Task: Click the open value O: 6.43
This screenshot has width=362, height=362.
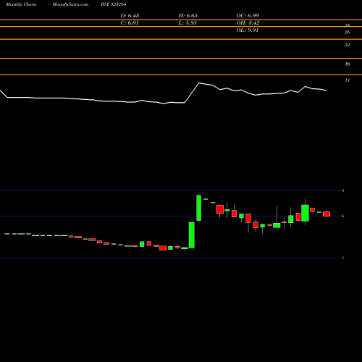Action: click(x=130, y=16)
